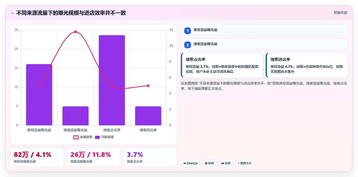Click the pink 改善趋势 legend swatch
Viewport: 358px width, 177px height.
coord(76,137)
